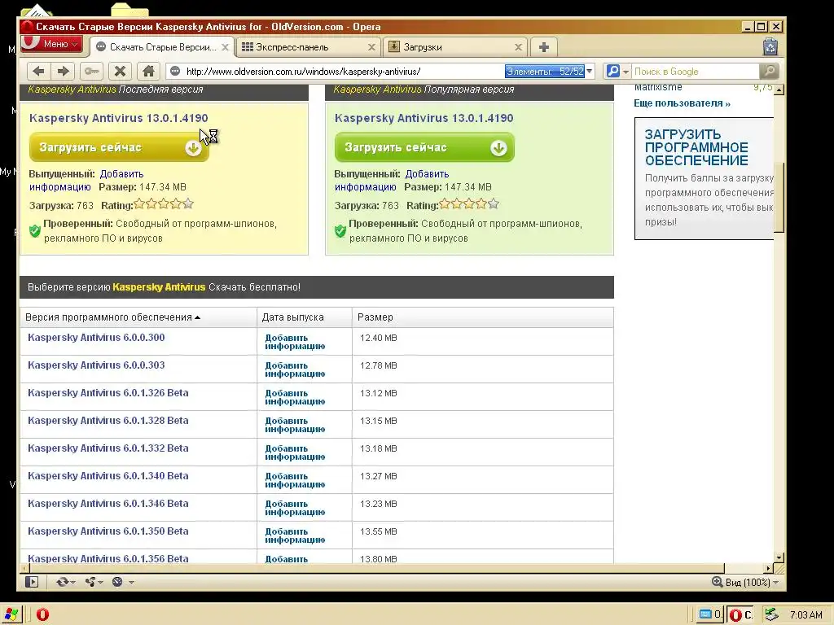Open Kaspersky Antivirus 6.0.1.340 Beta link
The image size is (834, 625).
108,475
